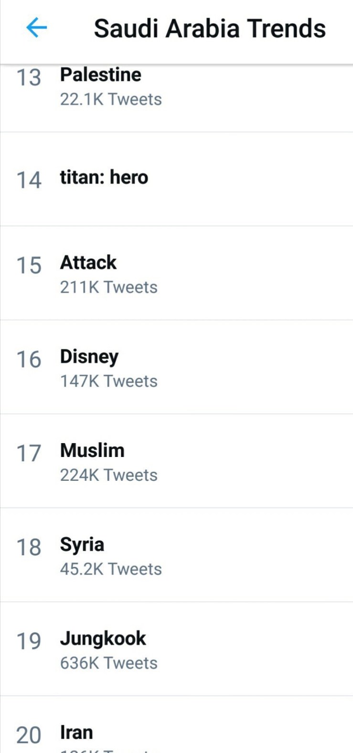Open the Syria trend

click(82, 545)
